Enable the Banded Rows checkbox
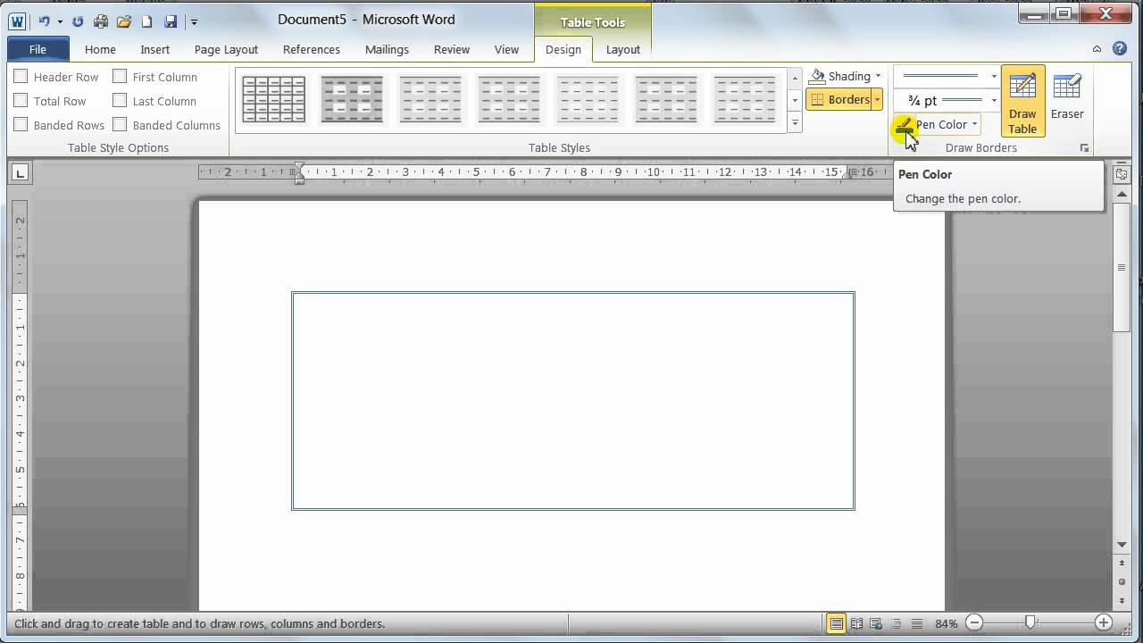This screenshot has height=643, width=1143. tap(21, 125)
